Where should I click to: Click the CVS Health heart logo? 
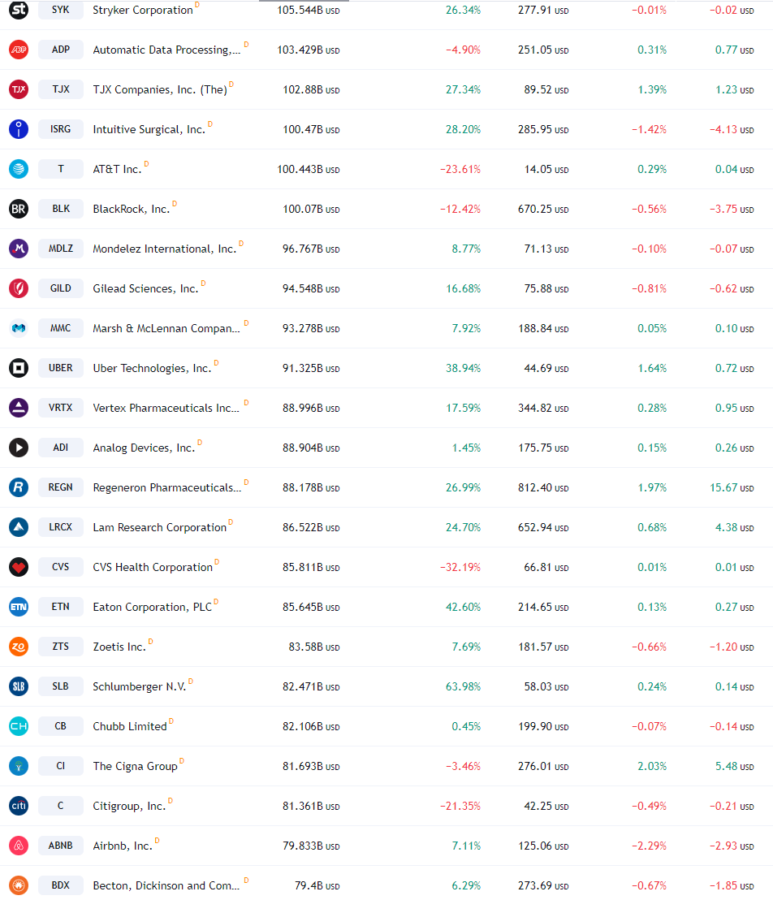[x=19, y=567]
